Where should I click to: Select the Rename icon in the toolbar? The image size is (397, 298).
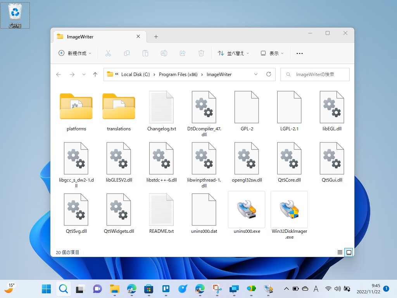click(x=164, y=53)
